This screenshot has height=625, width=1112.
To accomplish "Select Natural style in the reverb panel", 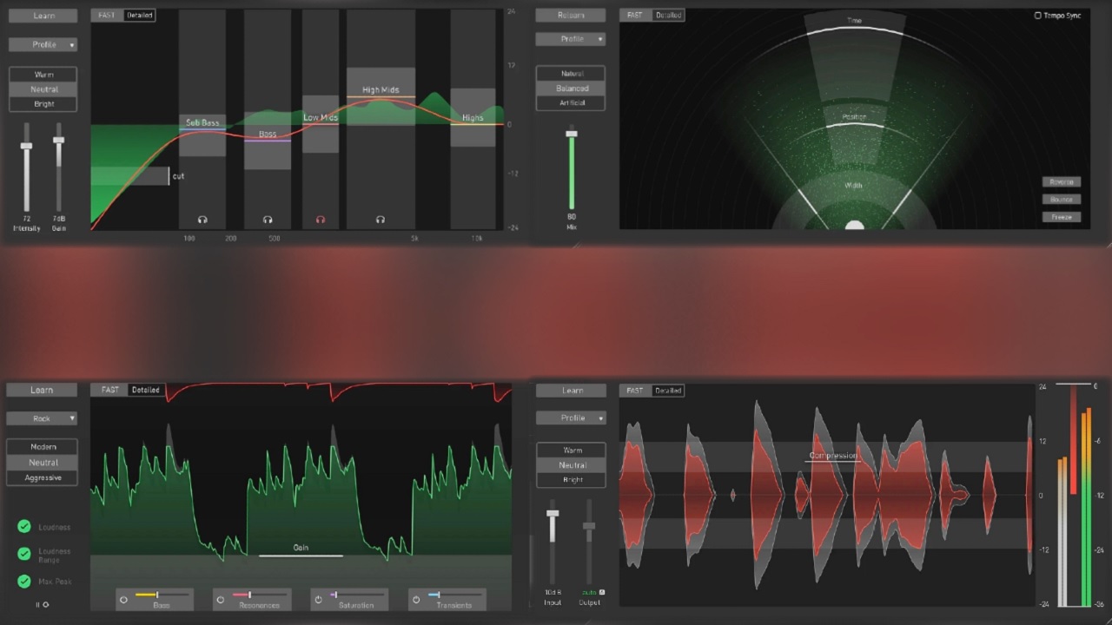I will [x=571, y=74].
